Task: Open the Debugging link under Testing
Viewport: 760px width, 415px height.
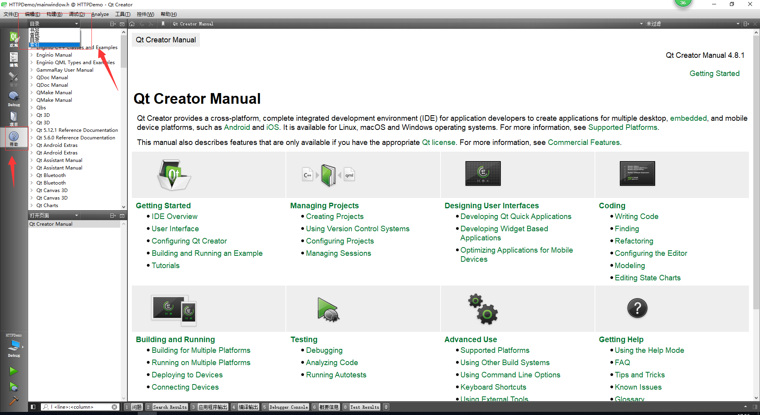Action: pyautogui.click(x=324, y=350)
